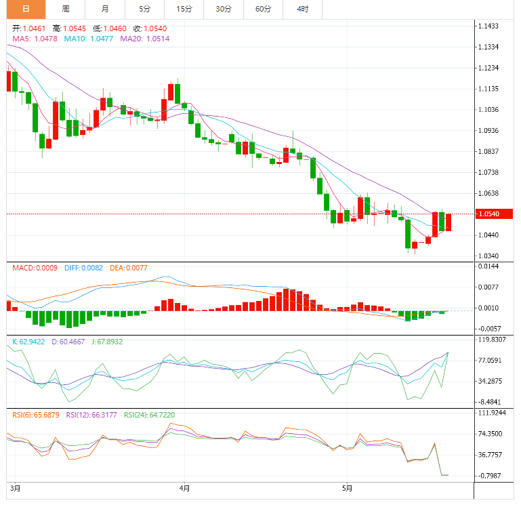Click the MA20: 1.0514 indicator label
The height and width of the screenshot is (507, 521).
click(145, 39)
